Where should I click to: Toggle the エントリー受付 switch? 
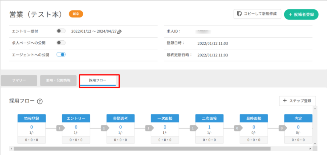coord(61,31)
